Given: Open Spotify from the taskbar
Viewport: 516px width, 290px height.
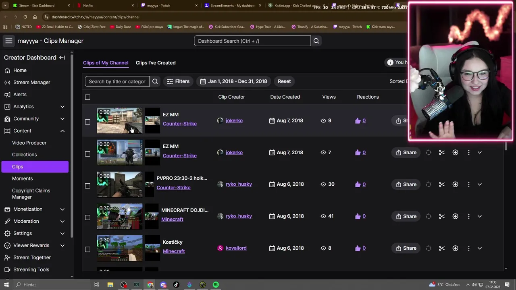Looking at the screenshot, I should (x=216, y=285).
